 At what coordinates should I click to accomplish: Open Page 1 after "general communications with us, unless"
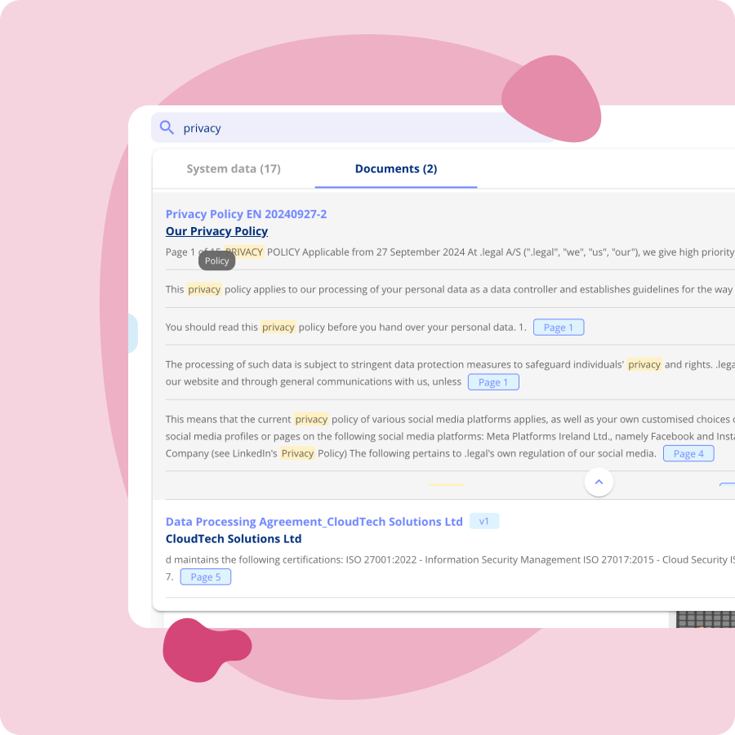pyautogui.click(x=493, y=382)
